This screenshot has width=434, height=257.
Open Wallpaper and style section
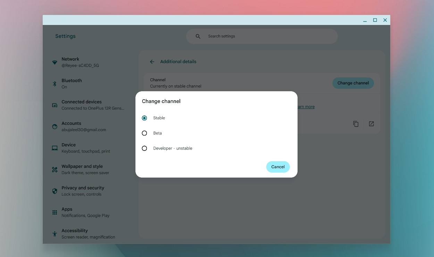90,170
